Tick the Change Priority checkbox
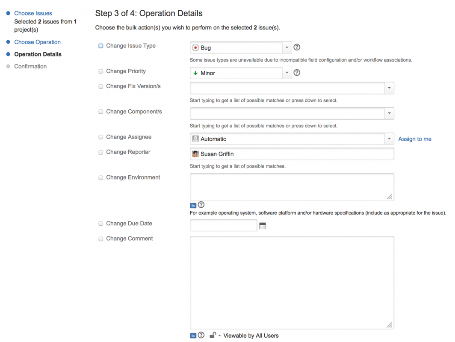 (x=101, y=71)
